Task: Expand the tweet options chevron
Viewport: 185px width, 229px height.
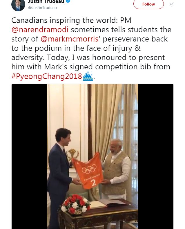Action: [171, 4]
